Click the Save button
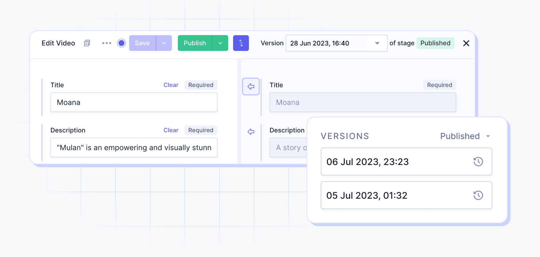The height and width of the screenshot is (257, 540). click(142, 43)
